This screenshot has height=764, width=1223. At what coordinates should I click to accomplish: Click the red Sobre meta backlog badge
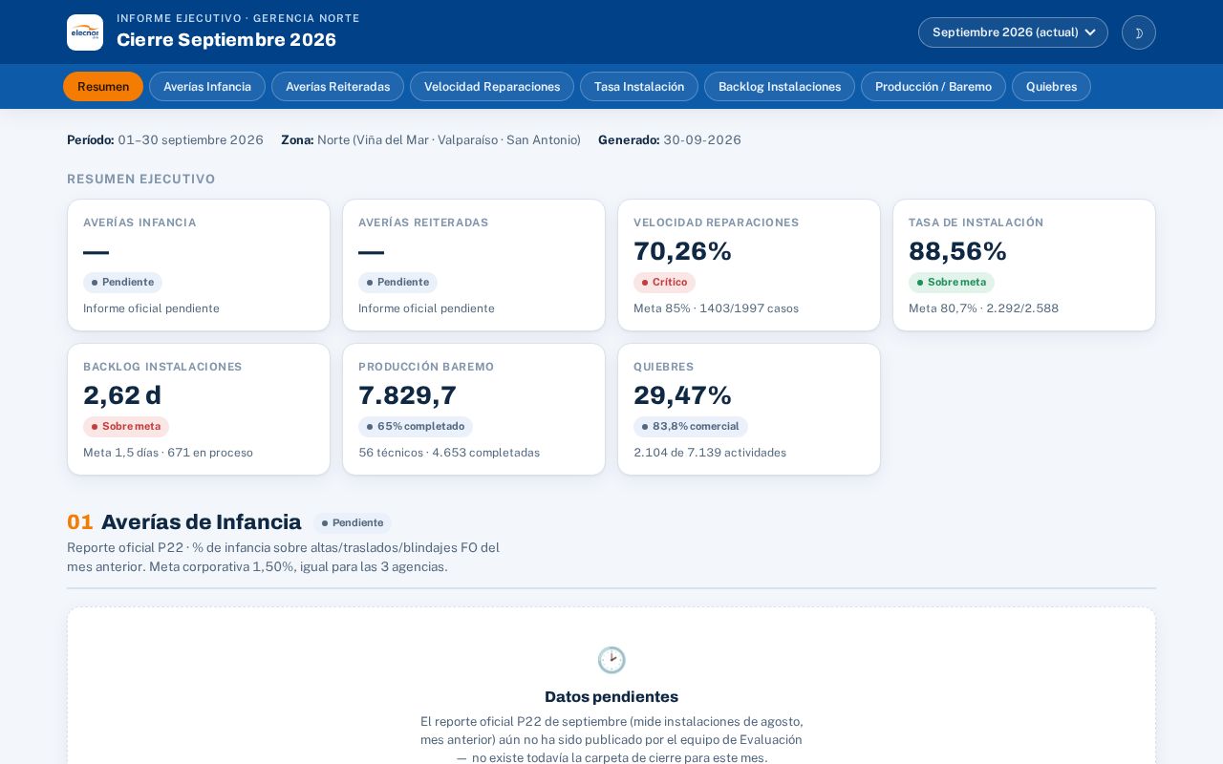pyautogui.click(x=126, y=427)
